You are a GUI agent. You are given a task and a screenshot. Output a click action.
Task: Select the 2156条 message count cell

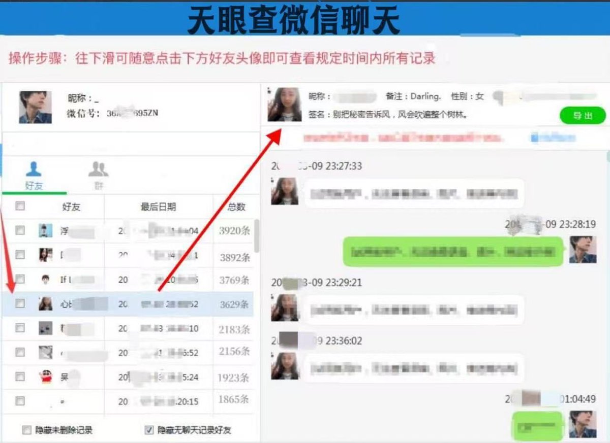coord(234,351)
